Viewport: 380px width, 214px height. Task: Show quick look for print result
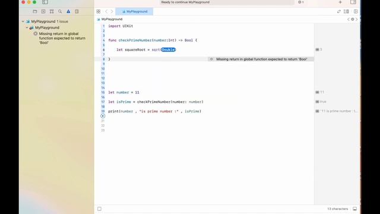pos(317,111)
